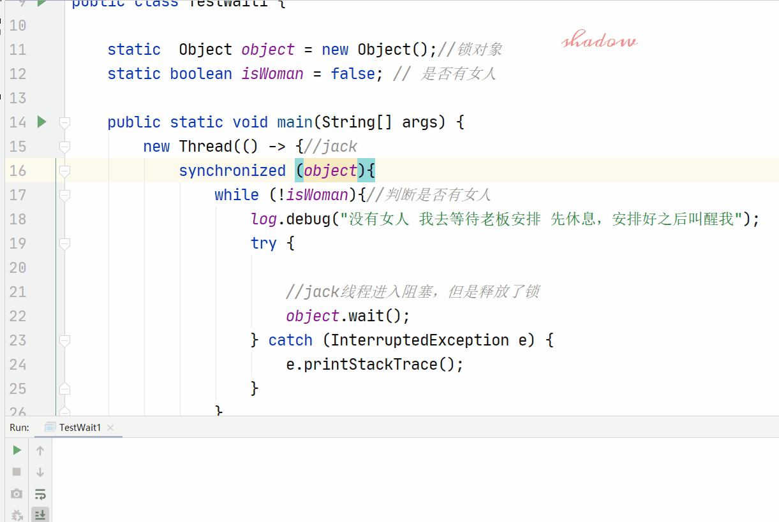The height and width of the screenshot is (522, 779).
Task: Click 'public static void' on line 14
Action: click(188, 122)
